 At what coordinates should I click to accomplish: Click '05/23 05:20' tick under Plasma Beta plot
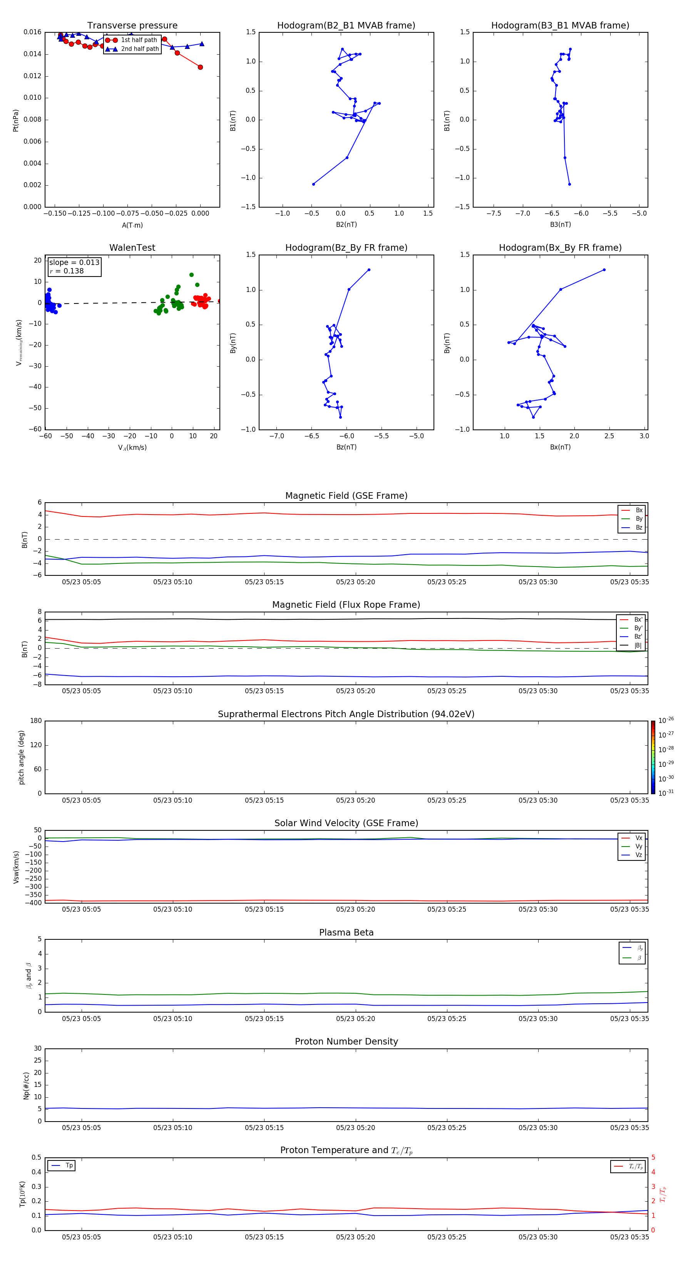tap(356, 1019)
